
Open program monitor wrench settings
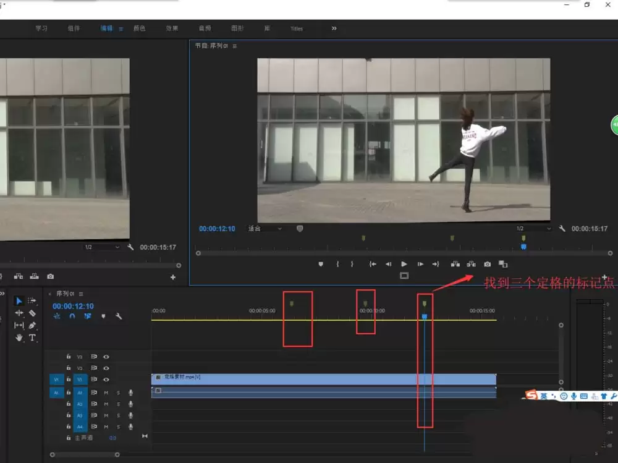[562, 229]
